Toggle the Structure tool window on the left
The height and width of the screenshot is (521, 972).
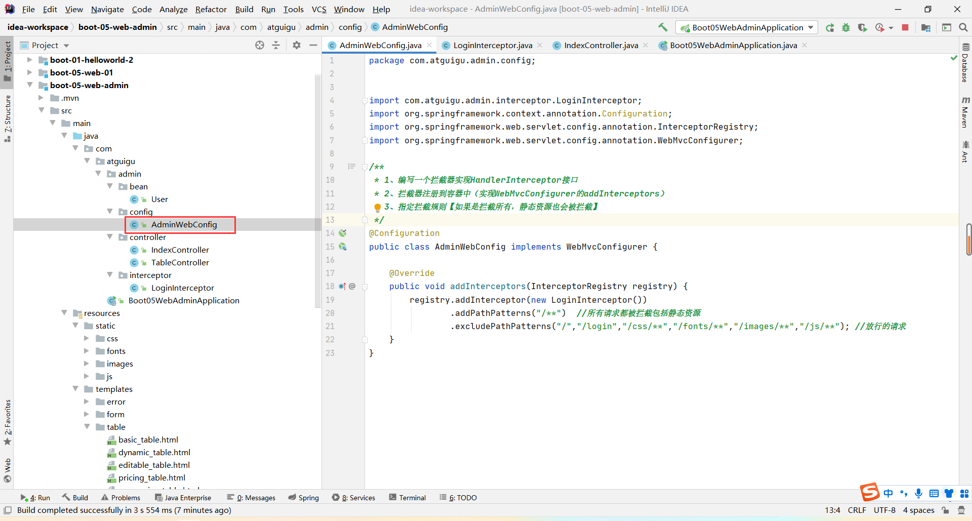click(8, 117)
